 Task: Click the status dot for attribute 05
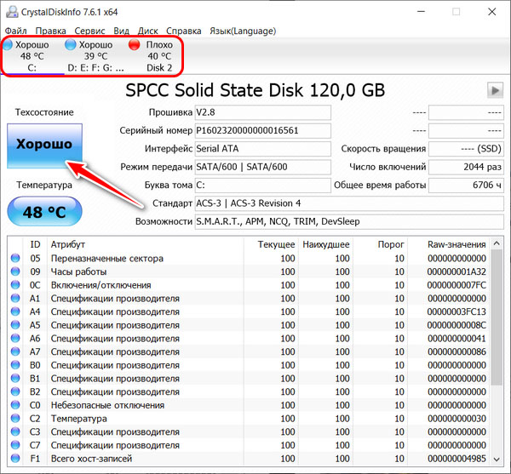[x=15, y=258]
